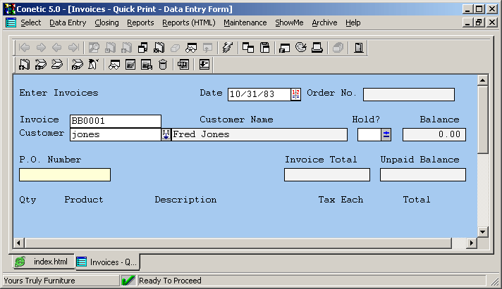Click into the P.O. Number field
The width and height of the screenshot is (502, 289).
65,175
